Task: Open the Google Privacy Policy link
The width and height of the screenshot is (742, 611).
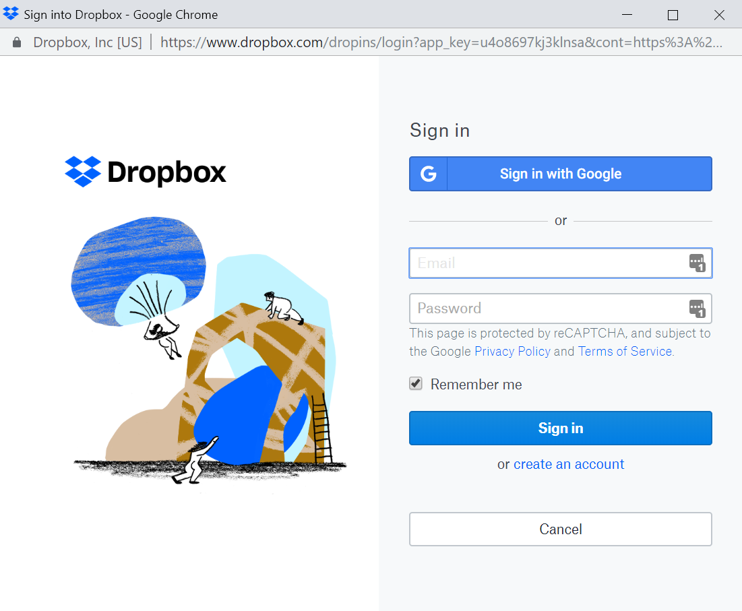Action: click(x=512, y=352)
